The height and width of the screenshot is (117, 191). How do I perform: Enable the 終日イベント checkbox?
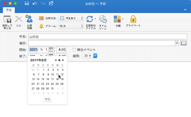click(74, 50)
